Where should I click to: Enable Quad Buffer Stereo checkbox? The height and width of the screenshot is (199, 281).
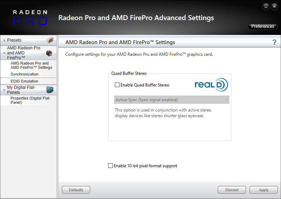point(117,85)
